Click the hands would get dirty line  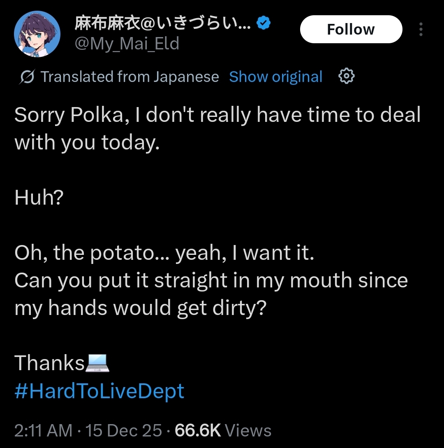[141, 308]
